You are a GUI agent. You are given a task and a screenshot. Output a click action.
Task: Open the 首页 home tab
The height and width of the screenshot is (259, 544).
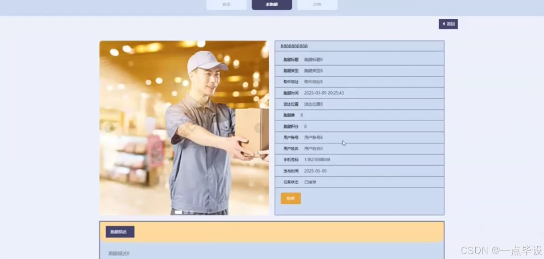[226, 4]
